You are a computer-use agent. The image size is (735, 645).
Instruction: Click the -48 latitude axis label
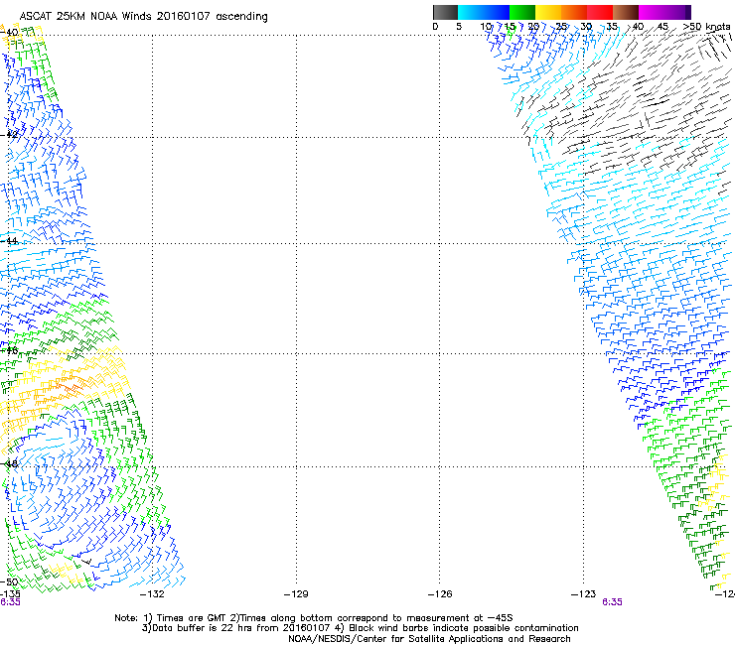[x=9, y=463]
